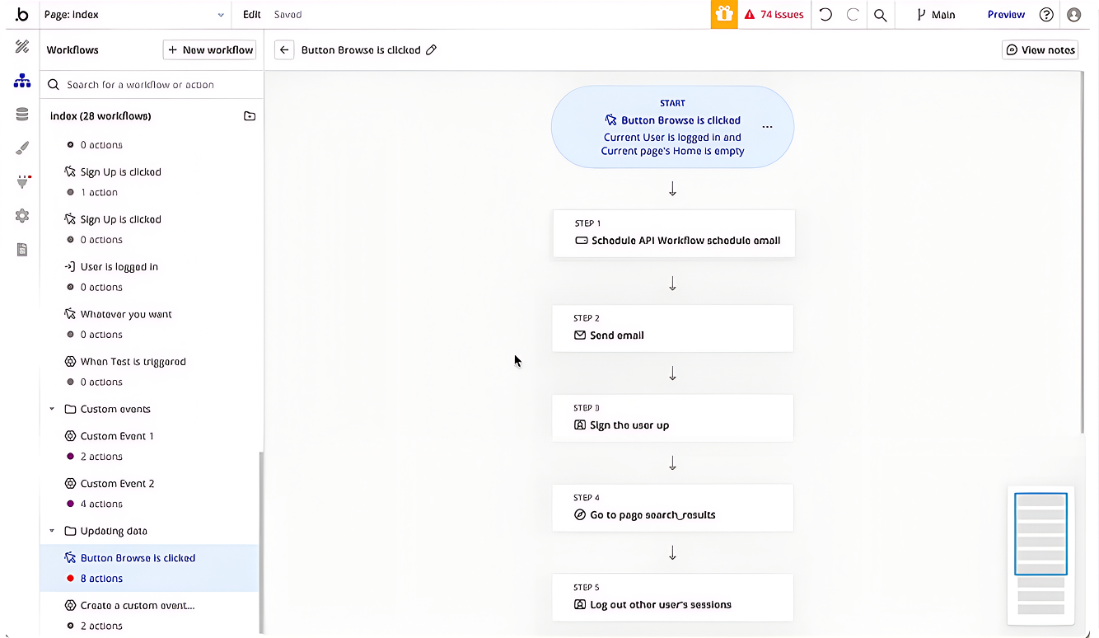Click the back arrow beside workflow title
Screen dimensions: 1099x638
pos(284,49)
